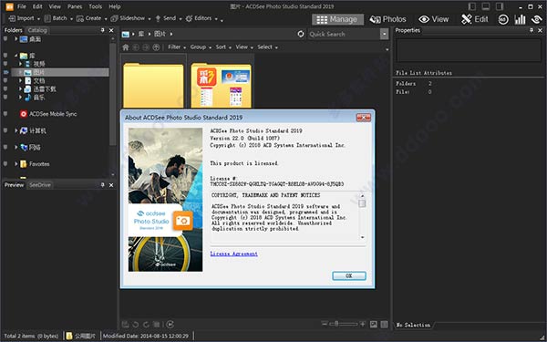547x342 pixels.
Task: Select the empty yellow folder thumbnail
Action: click(x=153, y=85)
